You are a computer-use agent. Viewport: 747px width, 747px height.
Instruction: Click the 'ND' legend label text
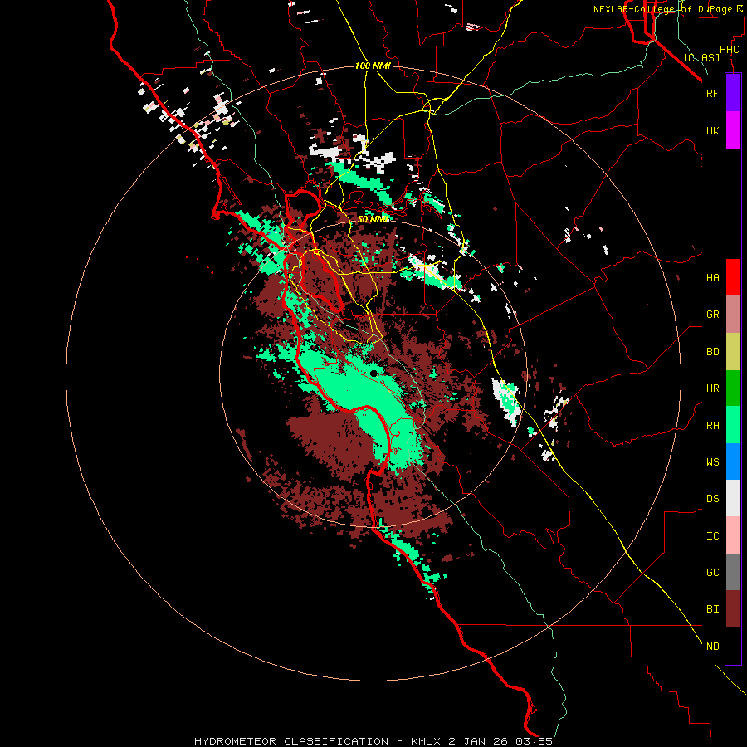[x=712, y=647]
